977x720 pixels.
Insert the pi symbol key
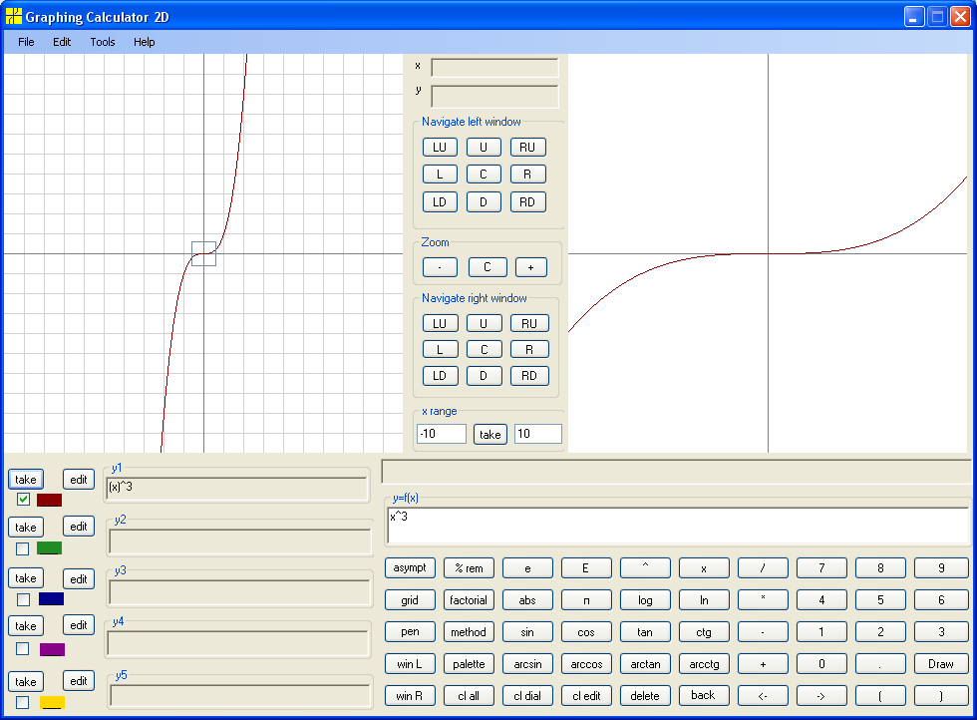pyautogui.click(x=586, y=600)
